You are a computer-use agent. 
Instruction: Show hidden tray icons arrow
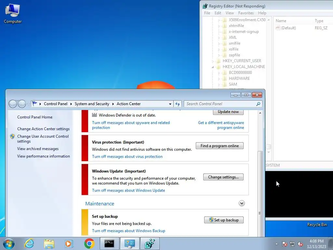click(x=276, y=244)
